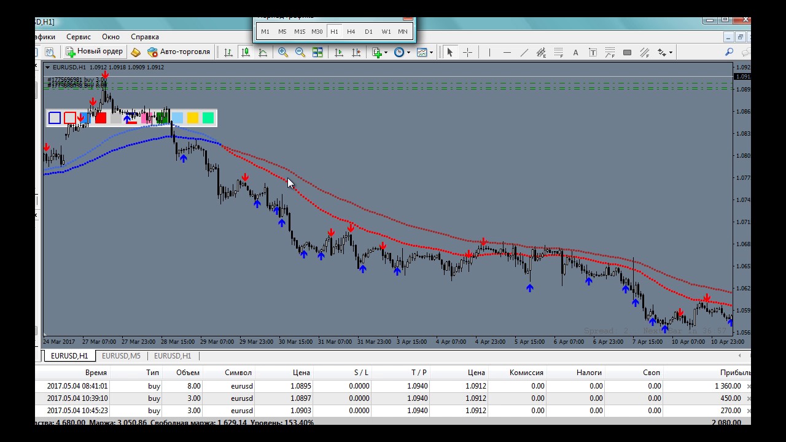Select H4 timeframe
This screenshot has height=442, width=786.
click(351, 31)
